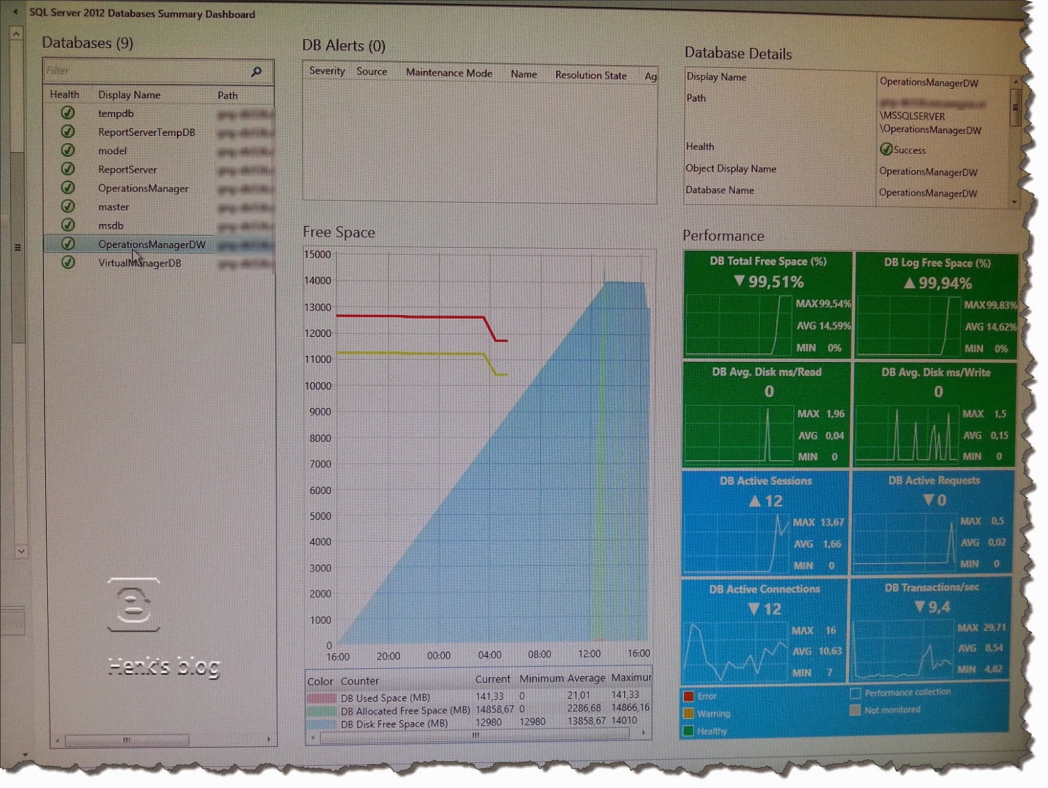
Task: Sort DB Alerts by the Name column
Action: 523,74
